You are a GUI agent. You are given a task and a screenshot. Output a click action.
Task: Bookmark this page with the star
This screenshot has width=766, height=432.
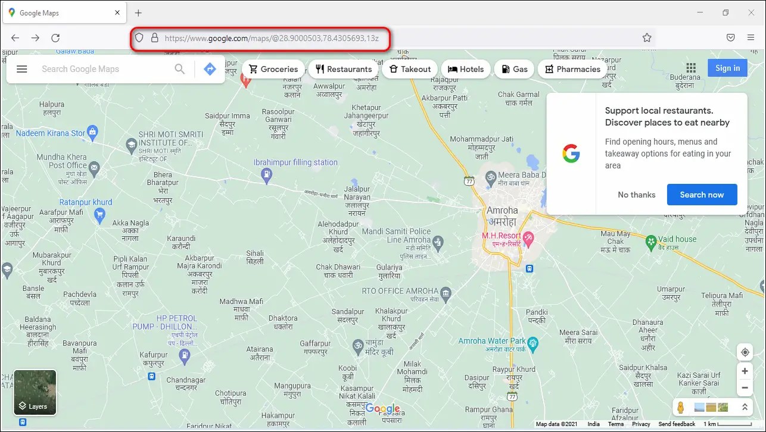click(647, 37)
